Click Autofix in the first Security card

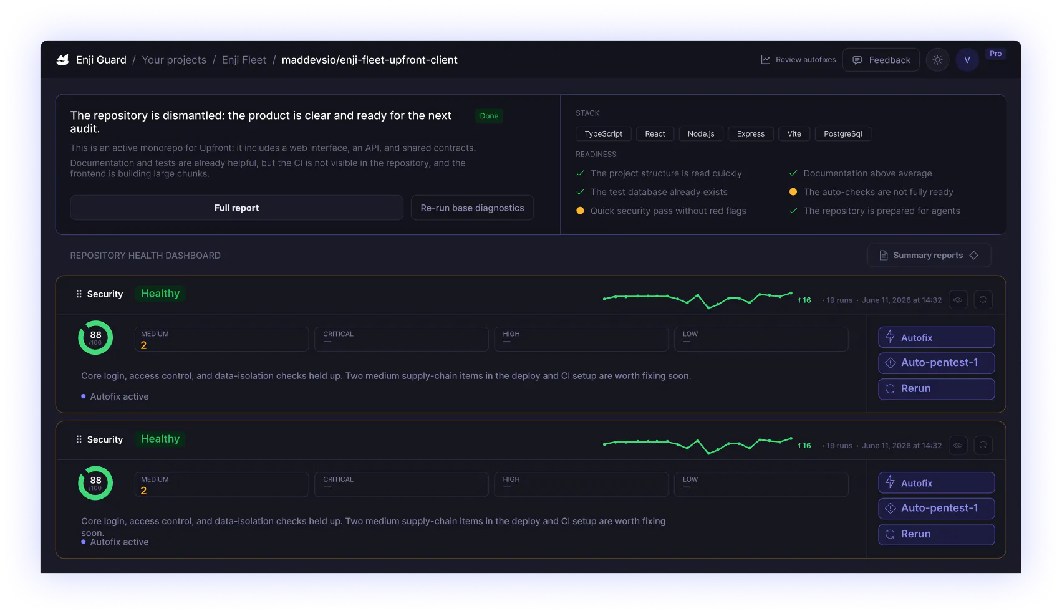click(x=936, y=337)
